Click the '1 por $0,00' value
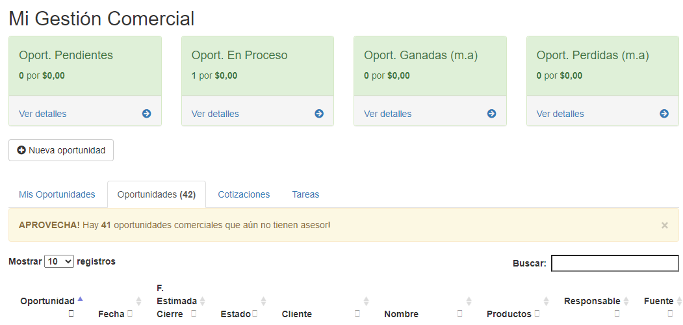683x325 pixels. click(214, 76)
